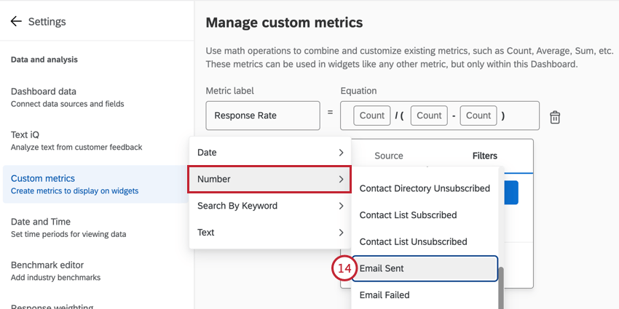Select the first Count metric in equation
619x309 pixels.
point(371,116)
